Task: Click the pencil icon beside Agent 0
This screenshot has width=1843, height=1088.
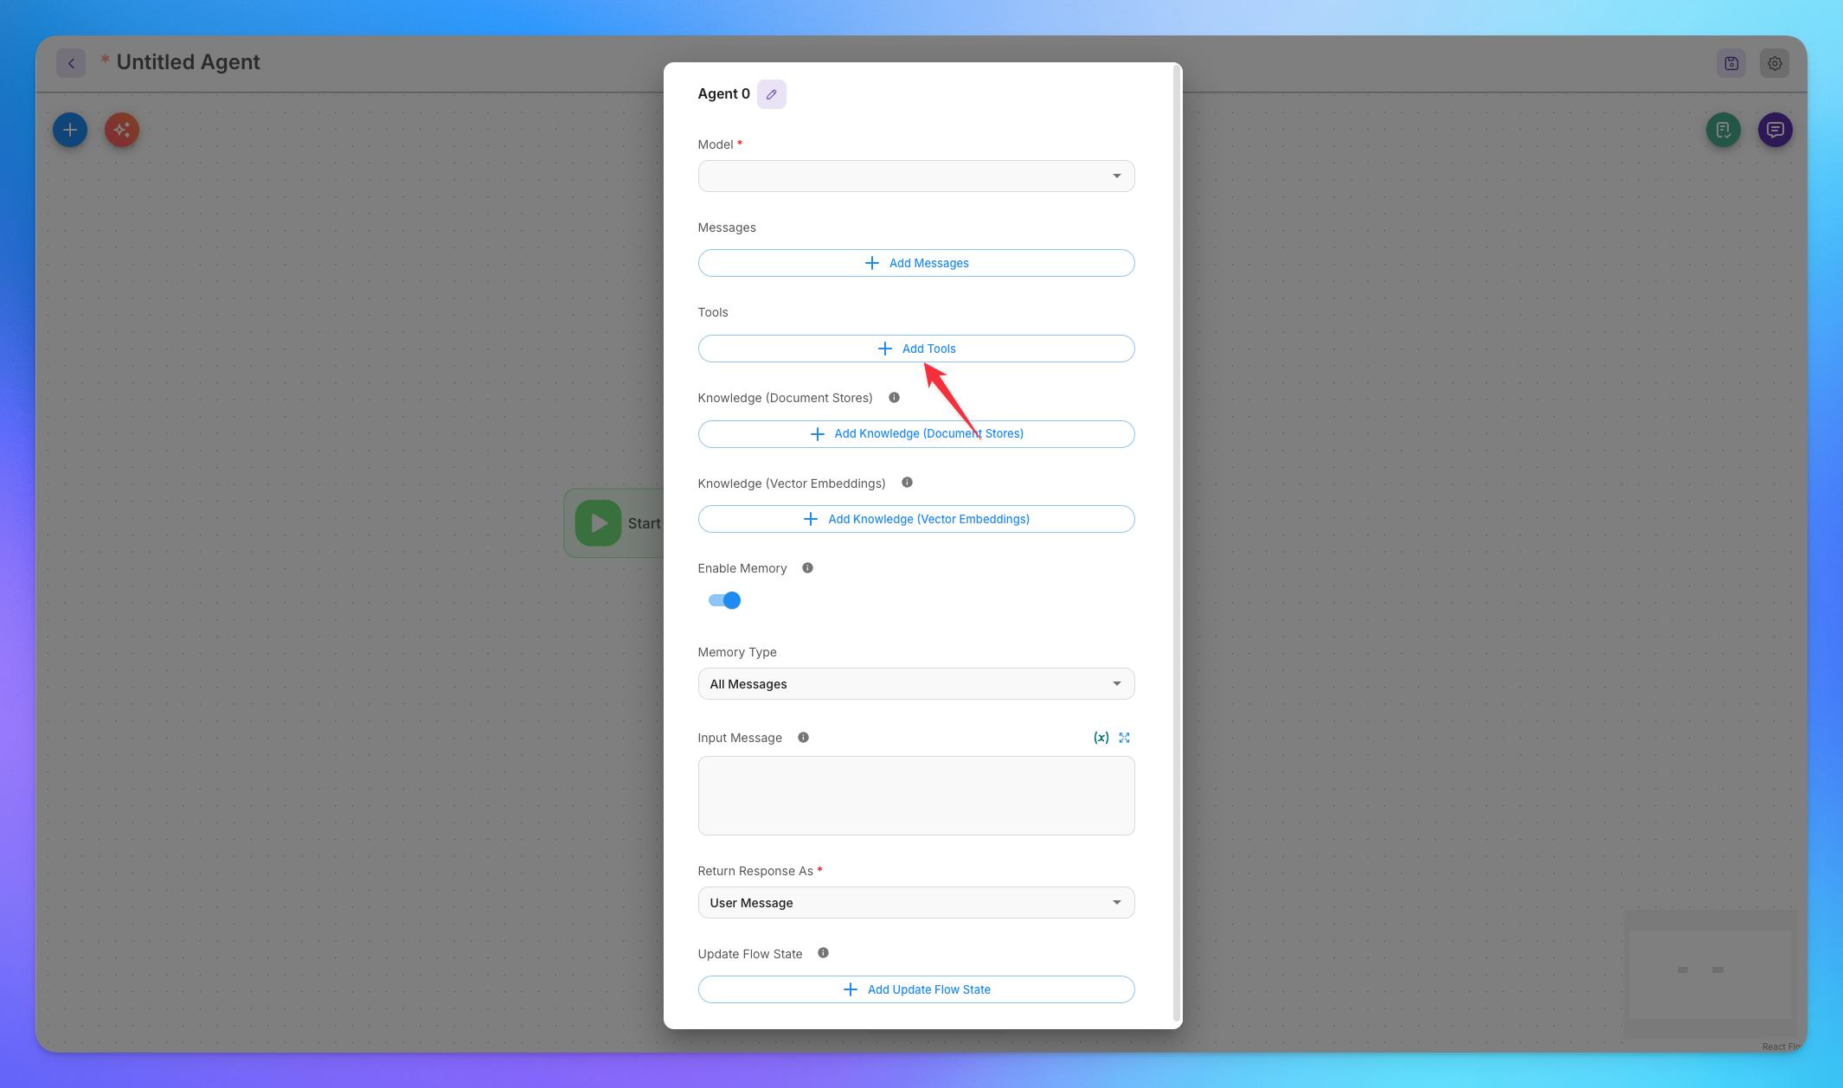Action: pos(771,94)
